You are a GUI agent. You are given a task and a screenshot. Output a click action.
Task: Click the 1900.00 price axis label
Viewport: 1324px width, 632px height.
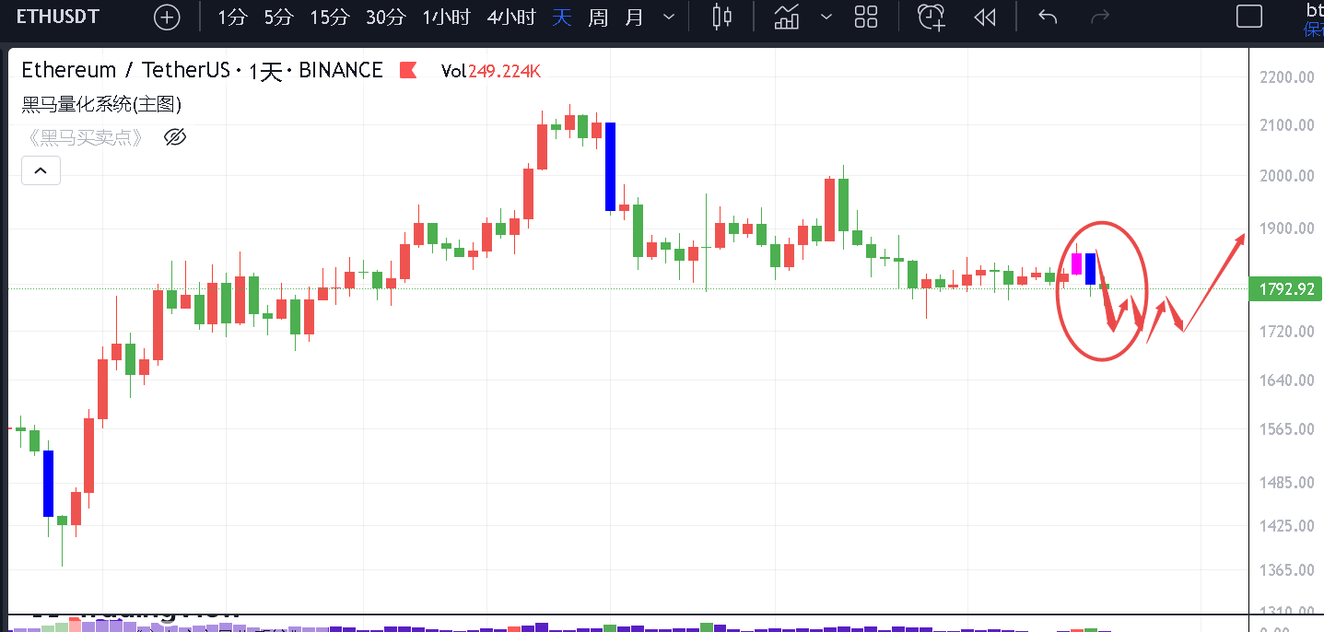pos(1286,228)
